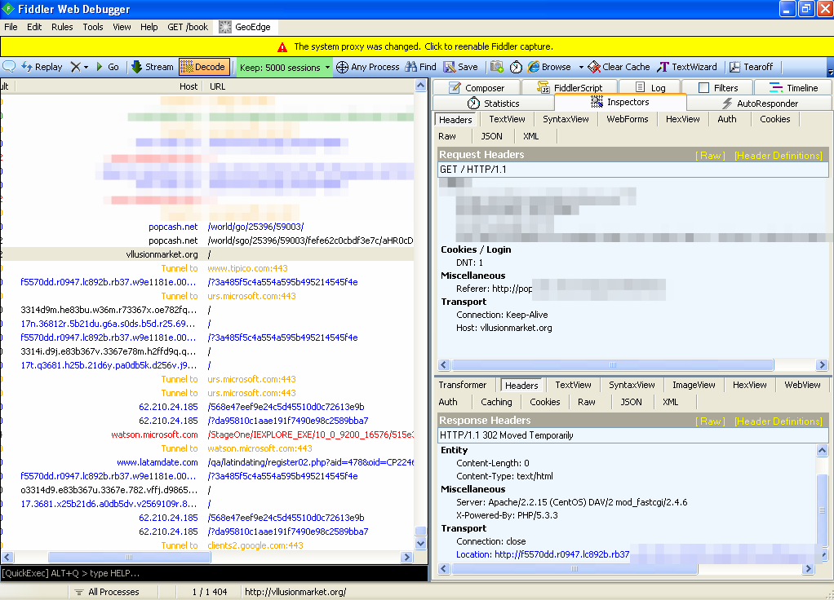This screenshot has height=600, width=834.
Task: Click Clear Cache button
Action: (619, 67)
